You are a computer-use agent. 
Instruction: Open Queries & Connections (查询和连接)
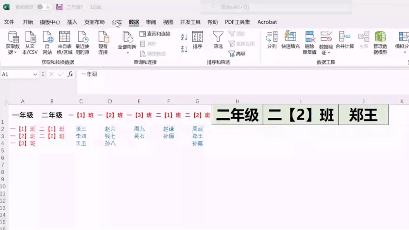tap(155, 34)
